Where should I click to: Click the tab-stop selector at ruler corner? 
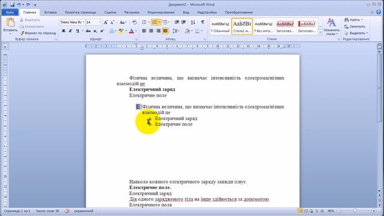point(5,46)
